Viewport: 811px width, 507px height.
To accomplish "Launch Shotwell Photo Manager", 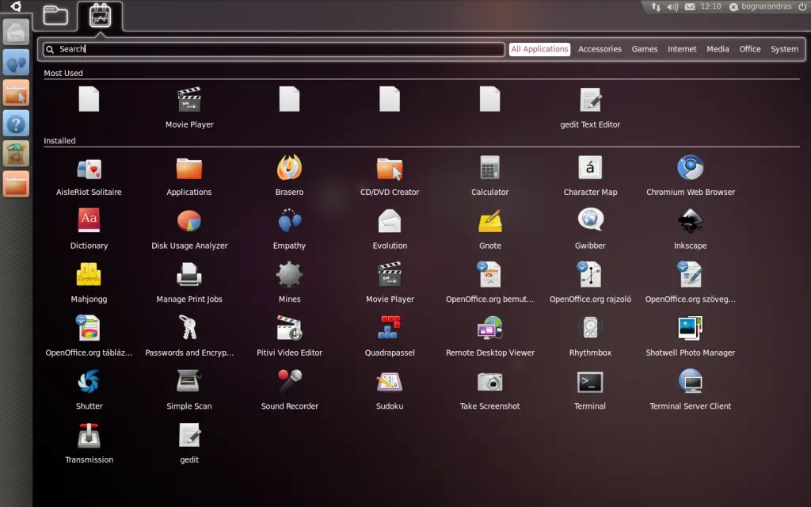I will 691,336.
